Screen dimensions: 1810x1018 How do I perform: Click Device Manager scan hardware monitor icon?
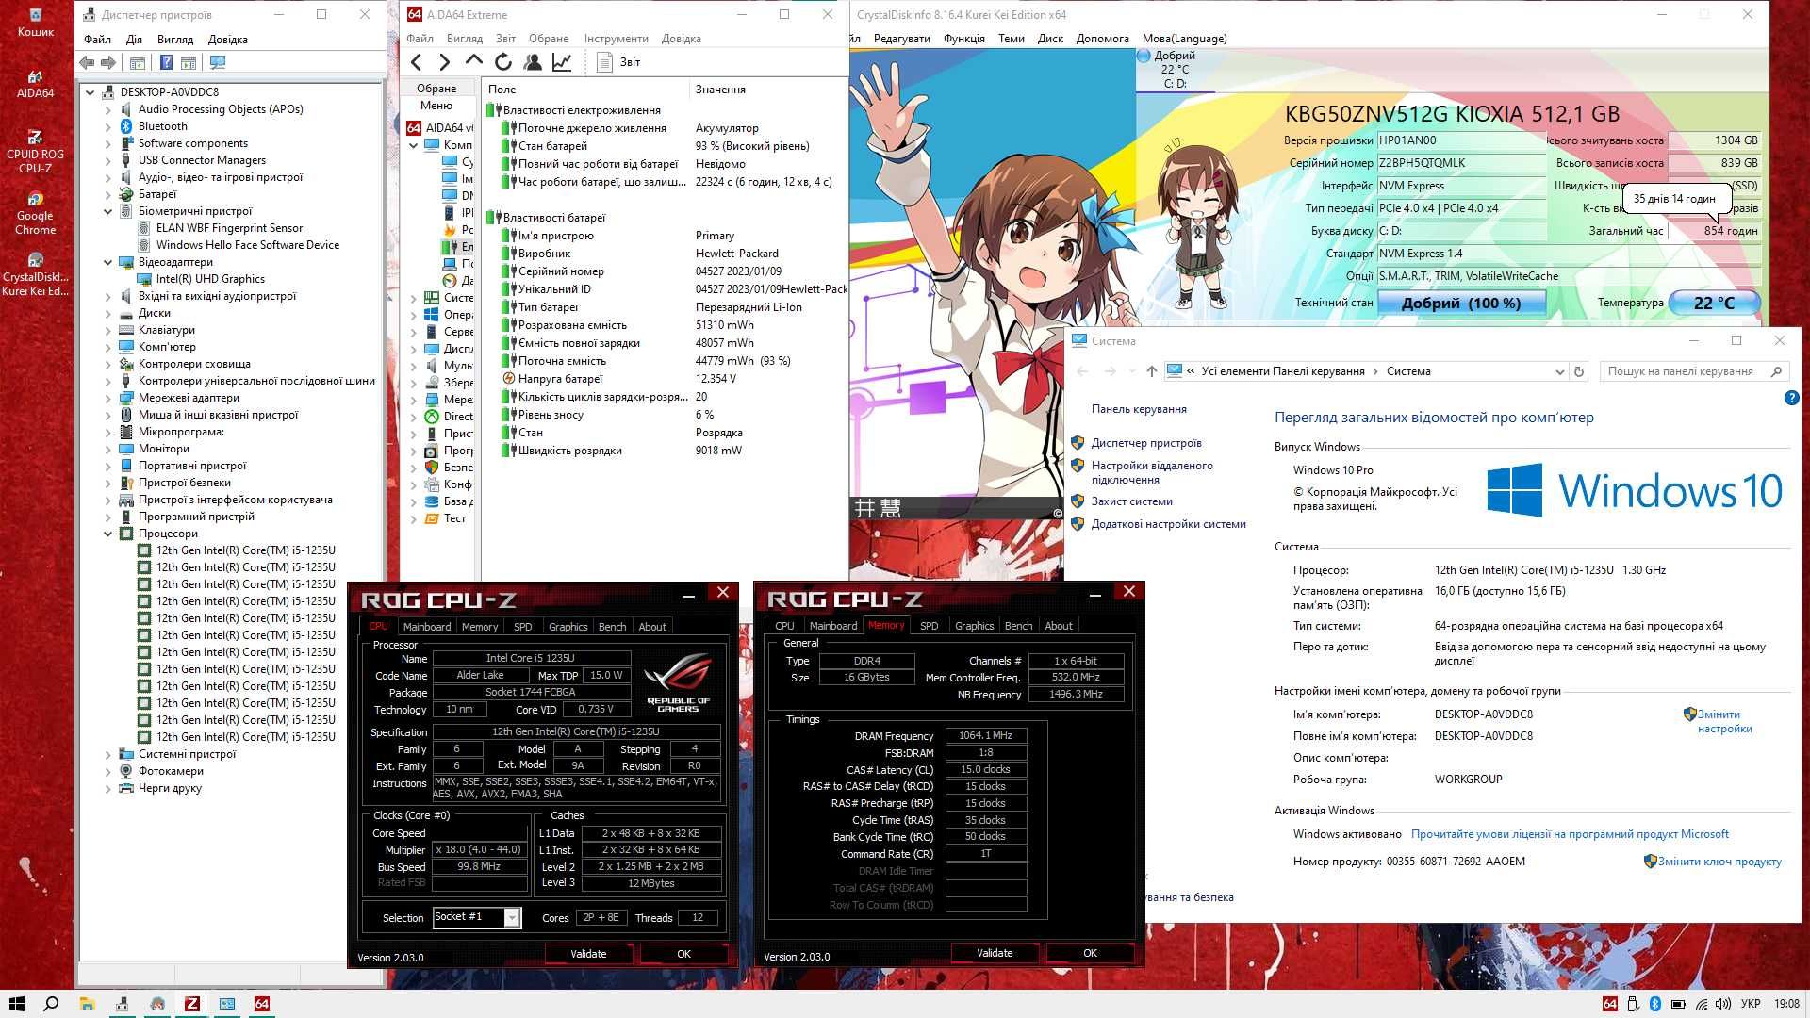[218, 62]
